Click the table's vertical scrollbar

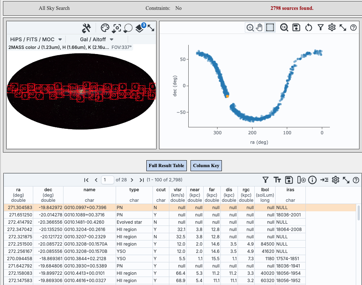click(358, 213)
